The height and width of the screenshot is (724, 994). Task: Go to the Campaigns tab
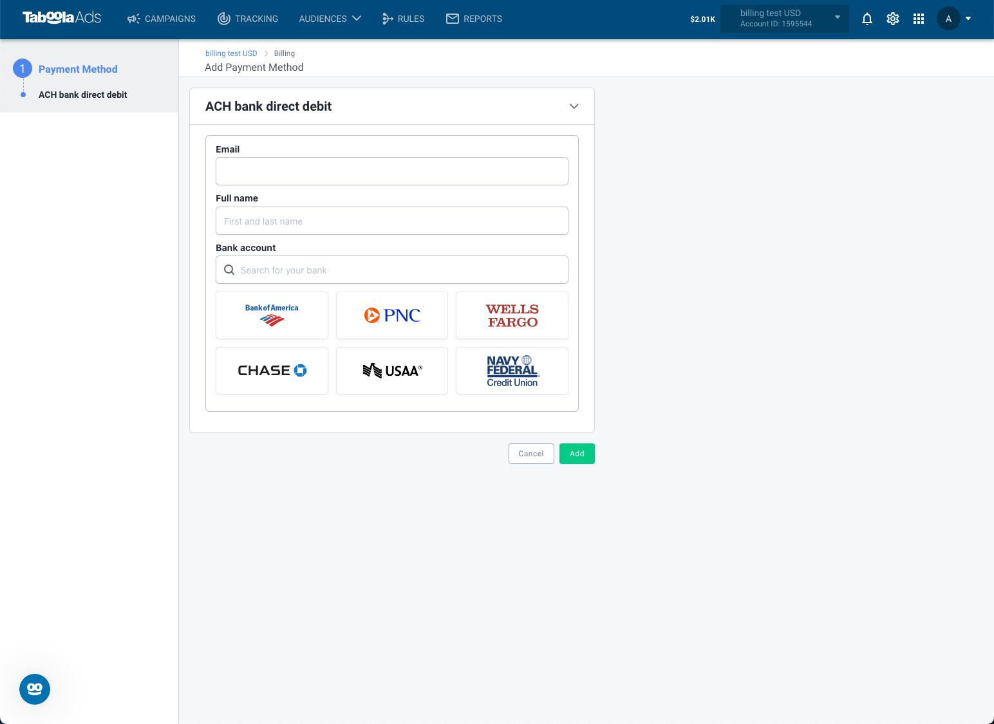click(162, 19)
